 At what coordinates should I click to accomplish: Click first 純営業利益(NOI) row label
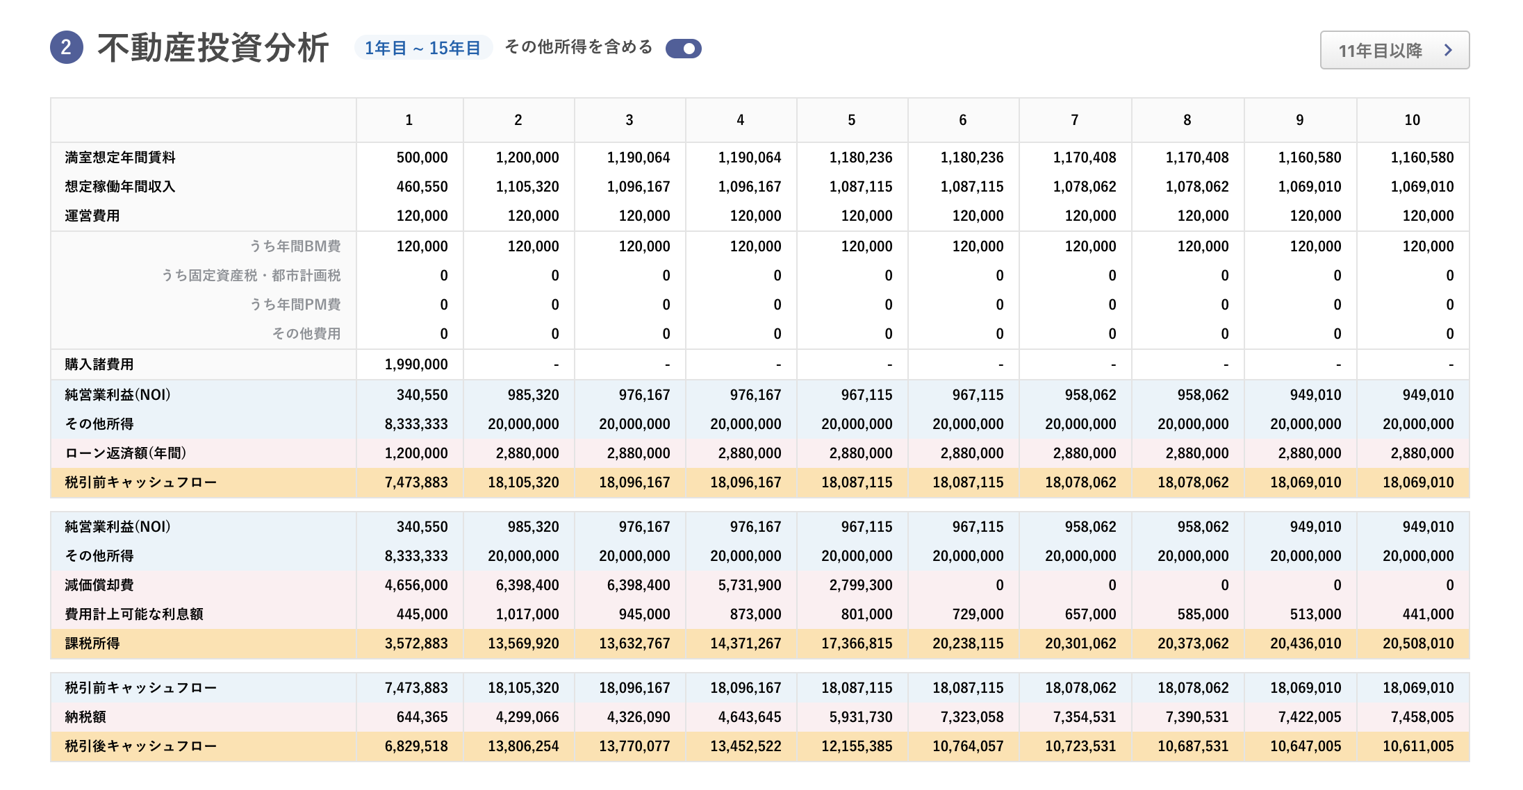pyautogui.click(x=117, y=395)
